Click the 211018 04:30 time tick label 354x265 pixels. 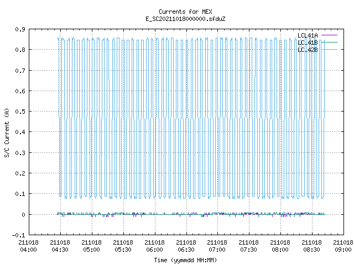pyautogui.click(x=60, y=246)
